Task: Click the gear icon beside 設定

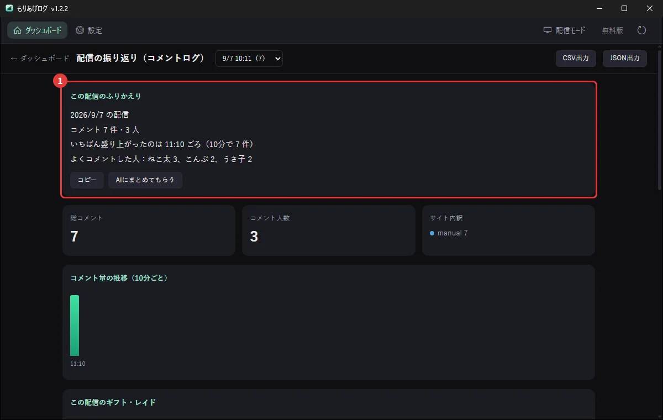Action: (x=80, y=30)
